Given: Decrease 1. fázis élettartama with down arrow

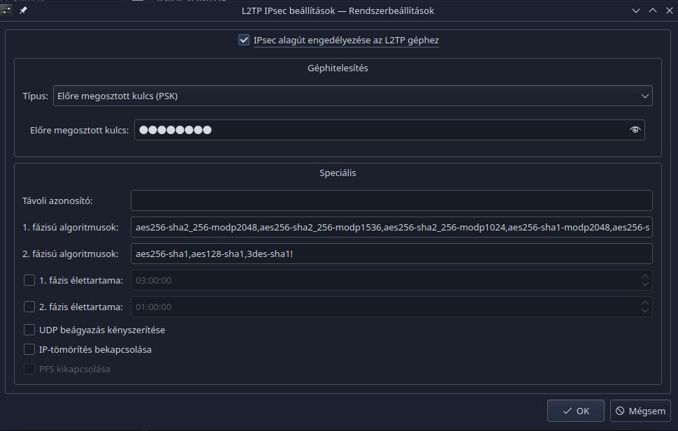Looking at the screenshot, I should tap(644, 284).
